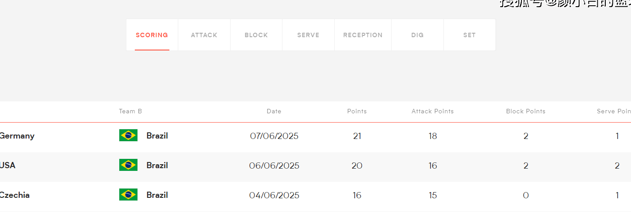Click the Czechia team name

[15, 195]
